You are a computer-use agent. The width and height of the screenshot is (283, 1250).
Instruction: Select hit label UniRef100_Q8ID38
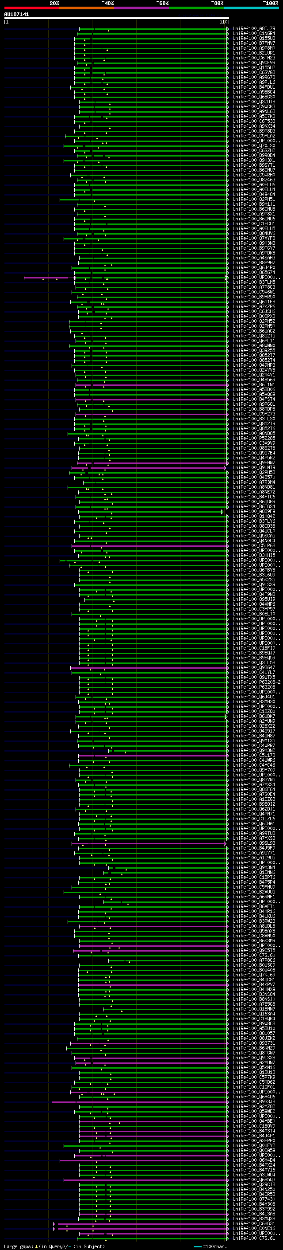(253, 526)
